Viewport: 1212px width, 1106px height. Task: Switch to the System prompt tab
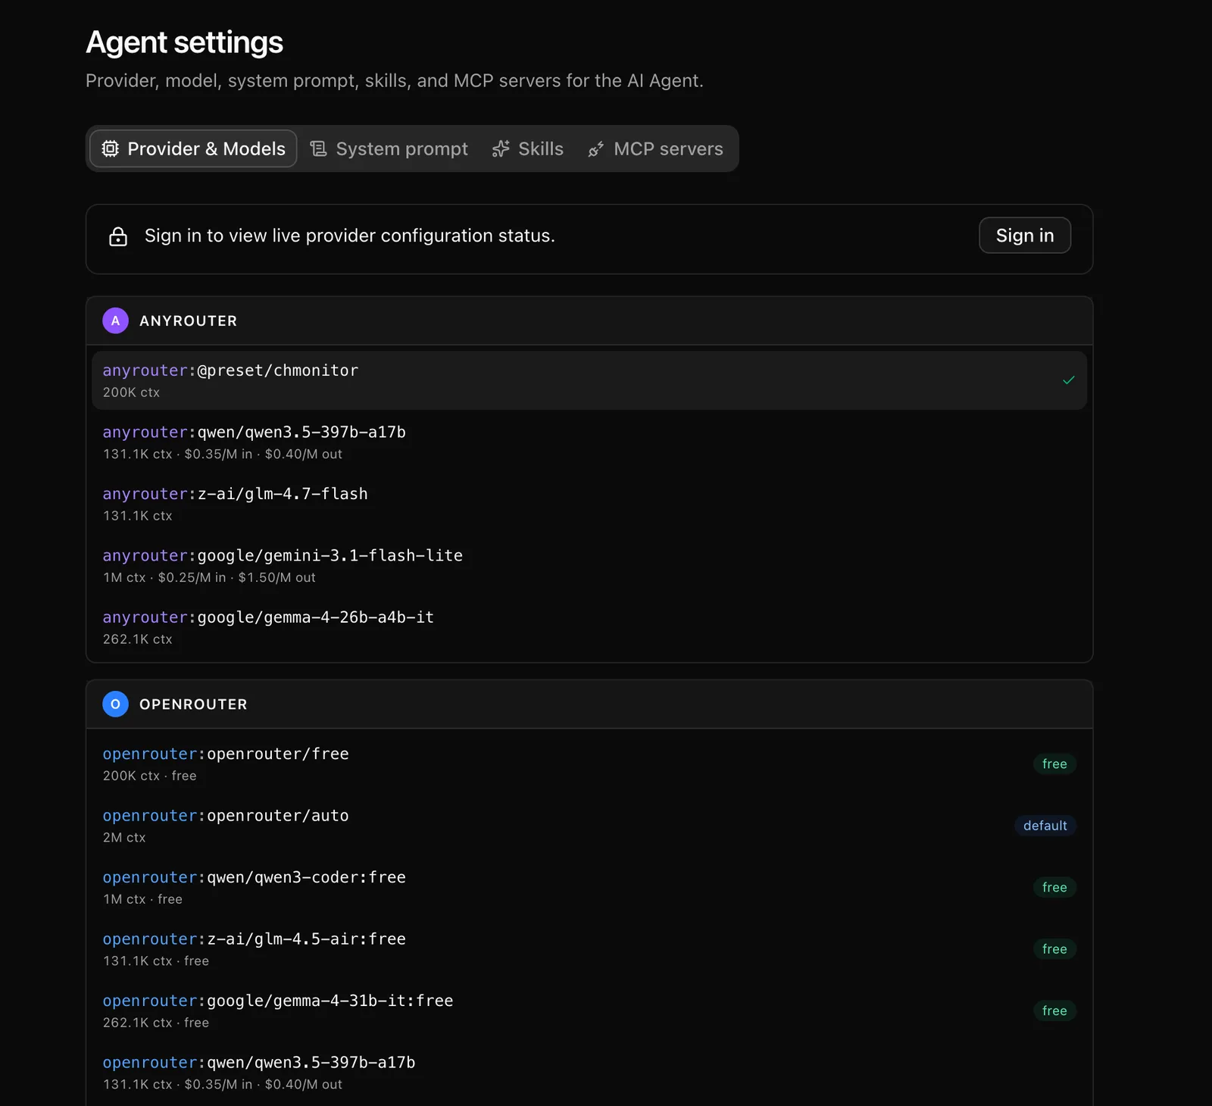(x=389, y=148)
